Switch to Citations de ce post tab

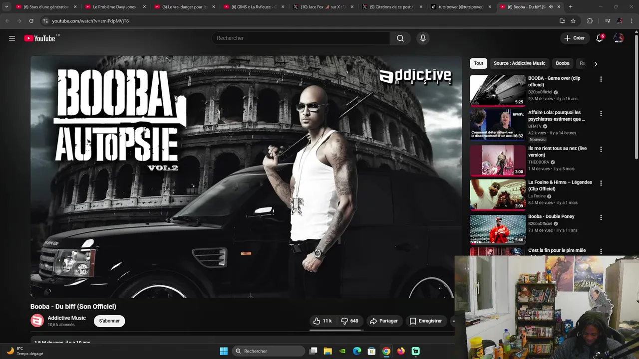pyautogui.click(x=391, y=7)
